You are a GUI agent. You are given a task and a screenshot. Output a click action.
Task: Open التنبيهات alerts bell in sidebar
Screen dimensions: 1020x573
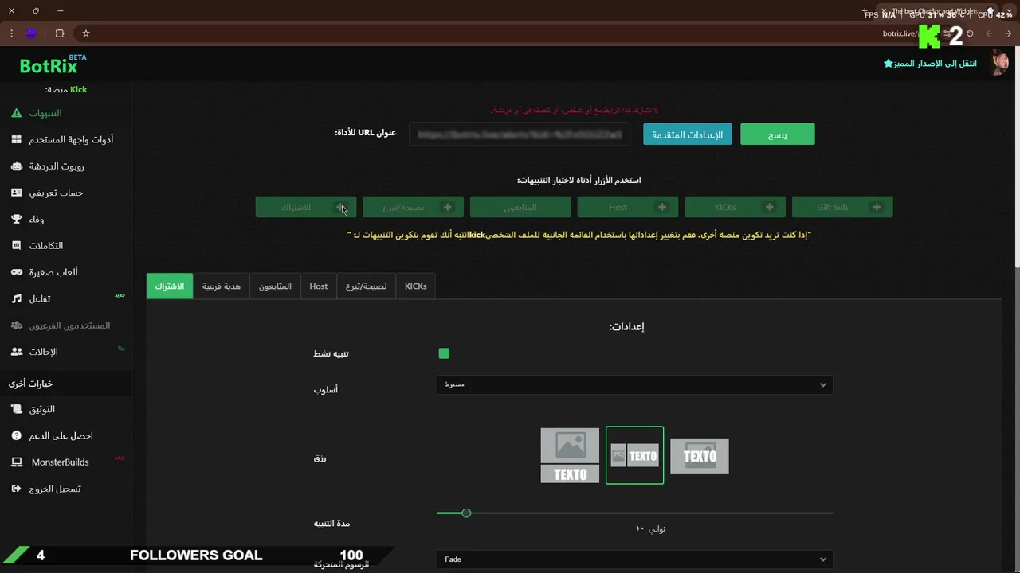click(16, 113)
